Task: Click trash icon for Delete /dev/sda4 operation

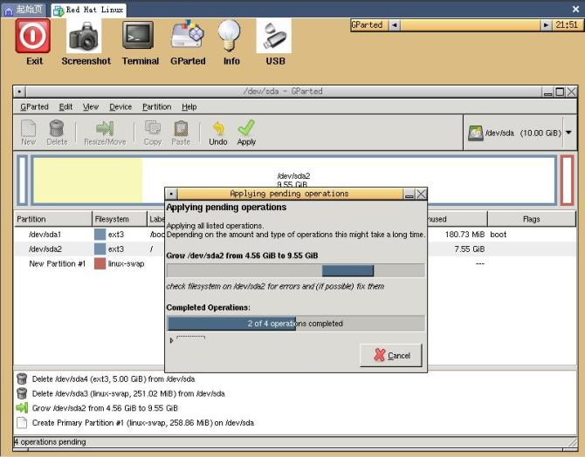Action: pyautogui.click(x=22, y=379)
